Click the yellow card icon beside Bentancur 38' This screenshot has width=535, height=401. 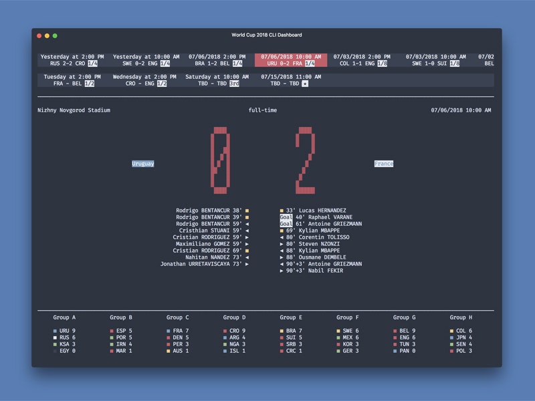pos(247,210)
